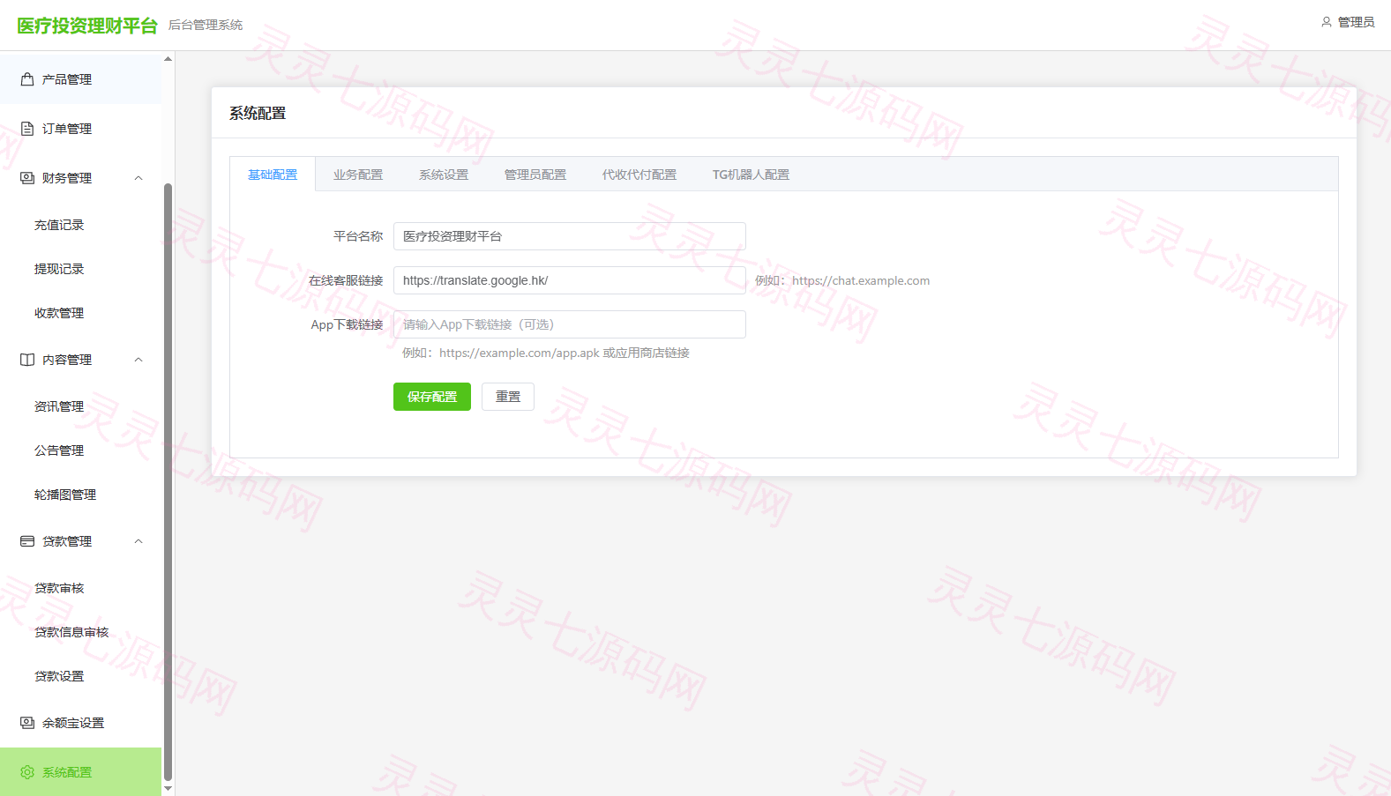The height and width of the screenshot is (796, 1391).
Task: Switch to the 基础配置 tab
Action: (x=273, y=175)
